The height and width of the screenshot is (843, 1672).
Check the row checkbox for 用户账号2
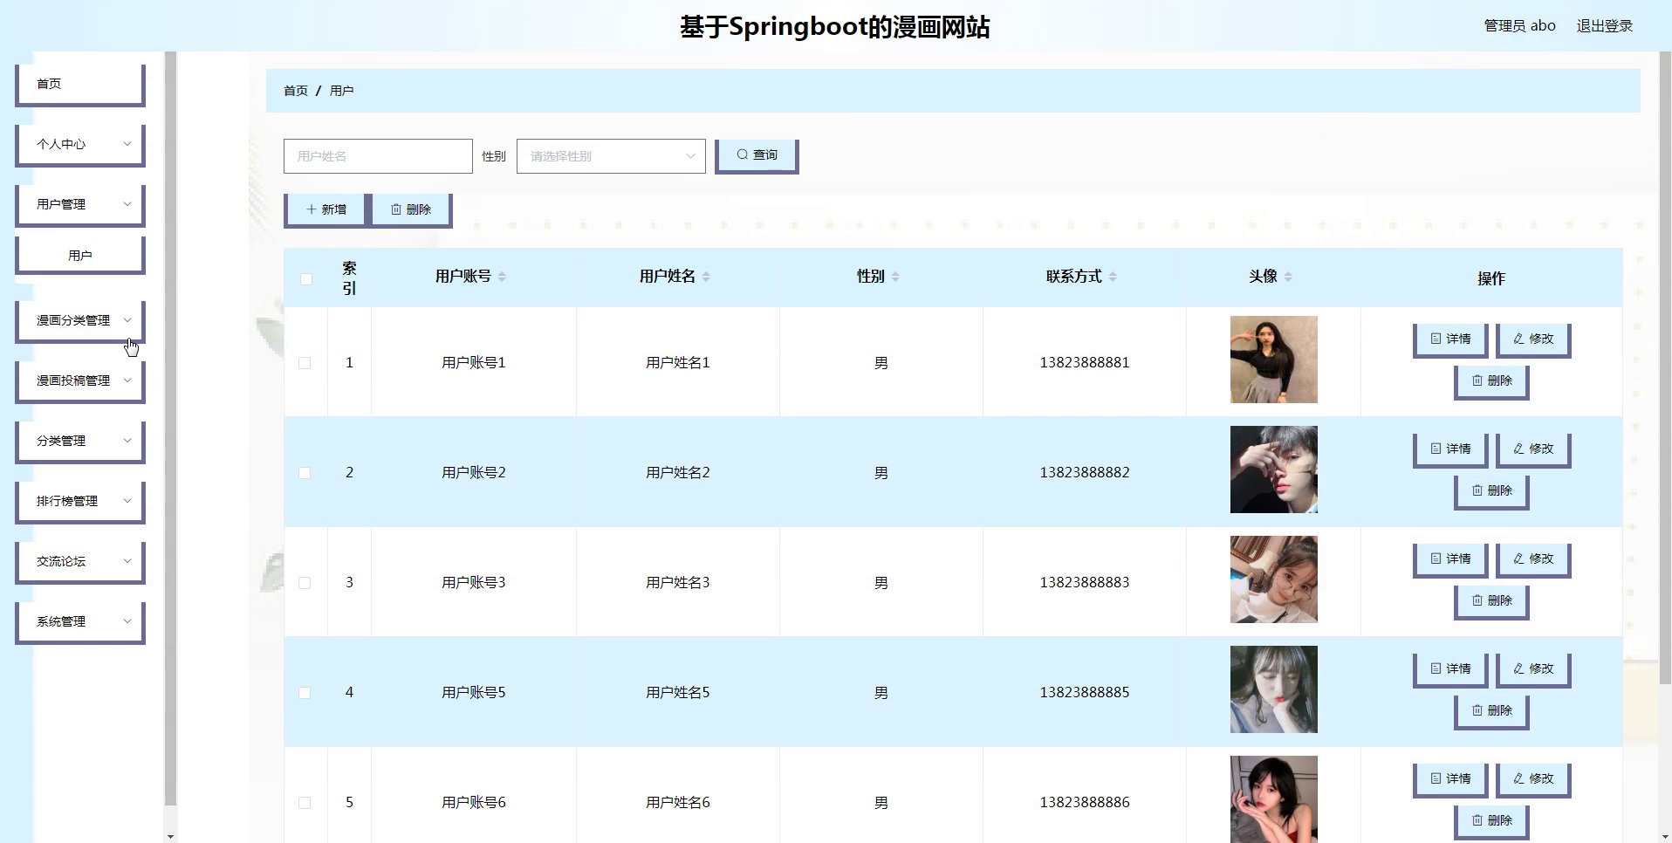[305, 473]
